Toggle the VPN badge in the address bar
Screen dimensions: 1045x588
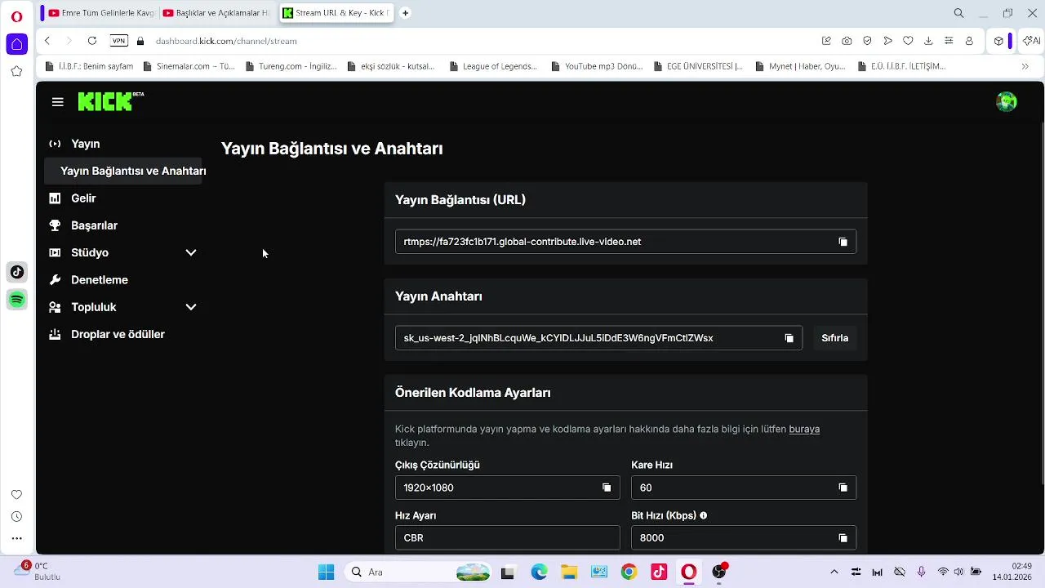[119, 41]
